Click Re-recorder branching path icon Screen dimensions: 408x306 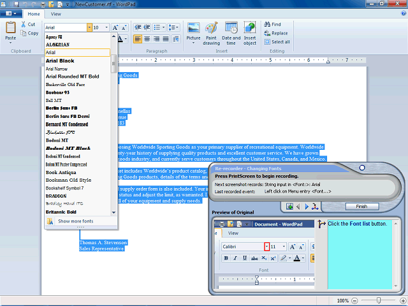[x=315, y=207]
